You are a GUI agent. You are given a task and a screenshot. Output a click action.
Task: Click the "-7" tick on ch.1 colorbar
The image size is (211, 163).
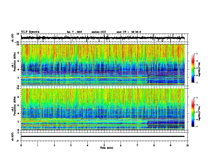coord(197,83)
